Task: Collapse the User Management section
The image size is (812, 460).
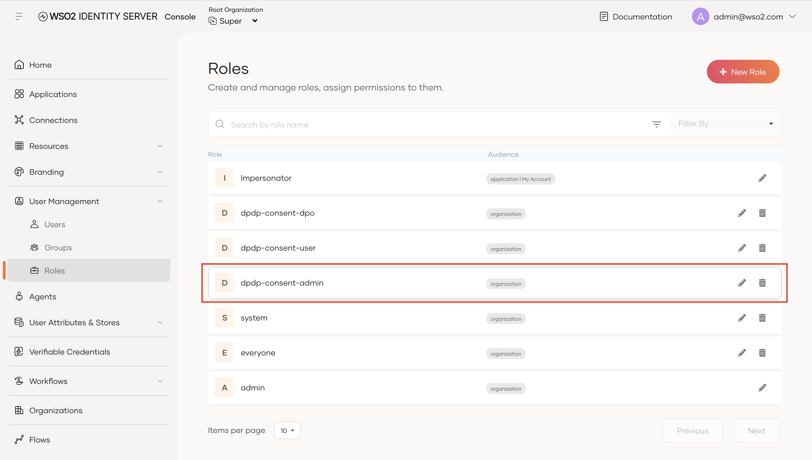Action: pos(89,201)
